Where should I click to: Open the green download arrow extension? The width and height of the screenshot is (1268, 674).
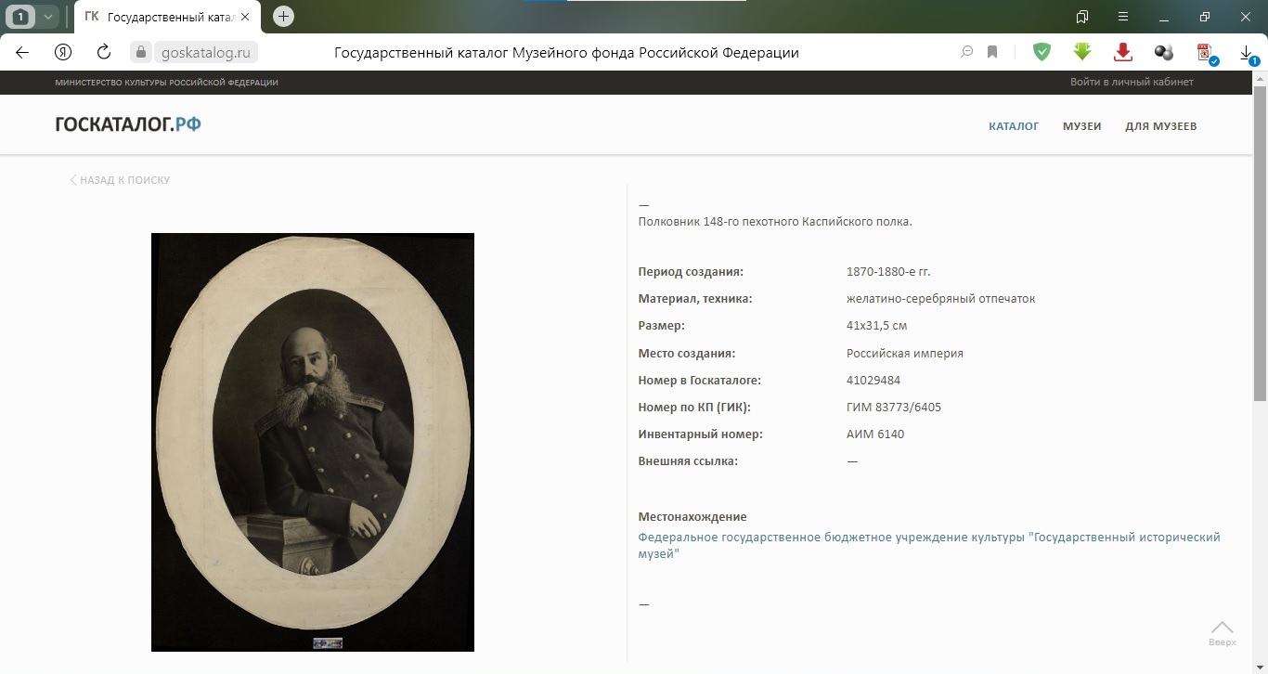pos(1082,52)
